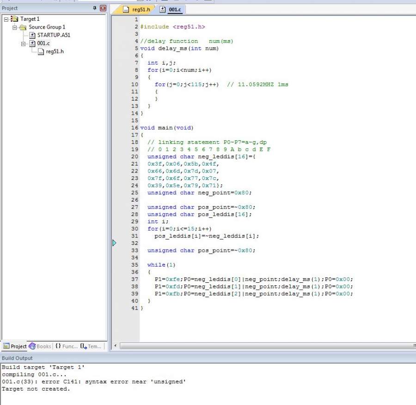Open the Books tab
This screenshot has height=405, width=416.
pyautogui.click(x=40, y=346)
